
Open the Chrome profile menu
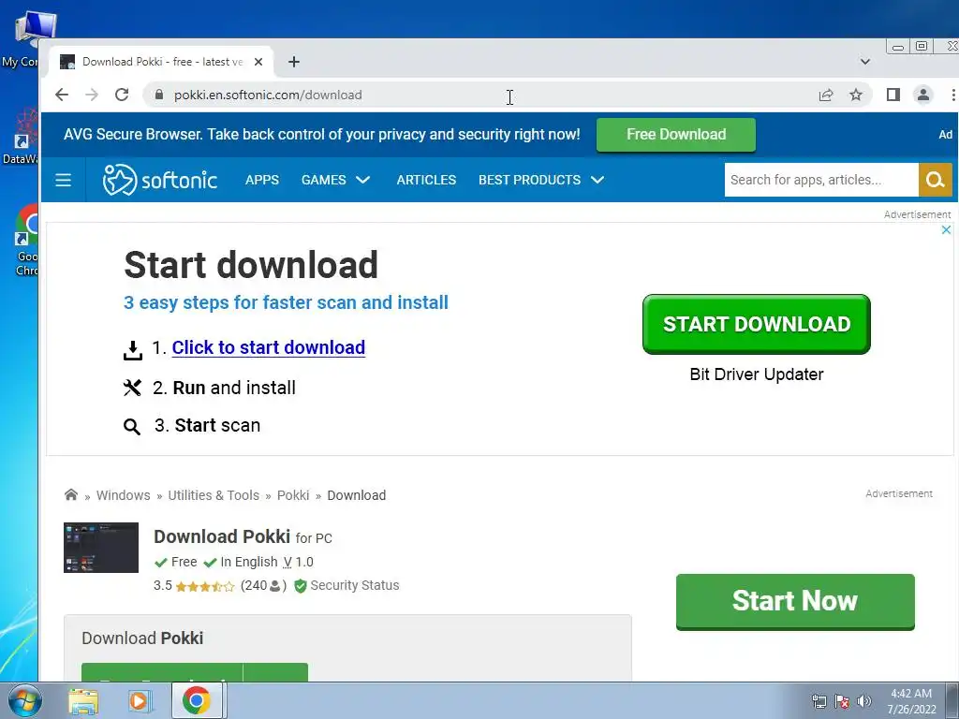coord(922,95)
